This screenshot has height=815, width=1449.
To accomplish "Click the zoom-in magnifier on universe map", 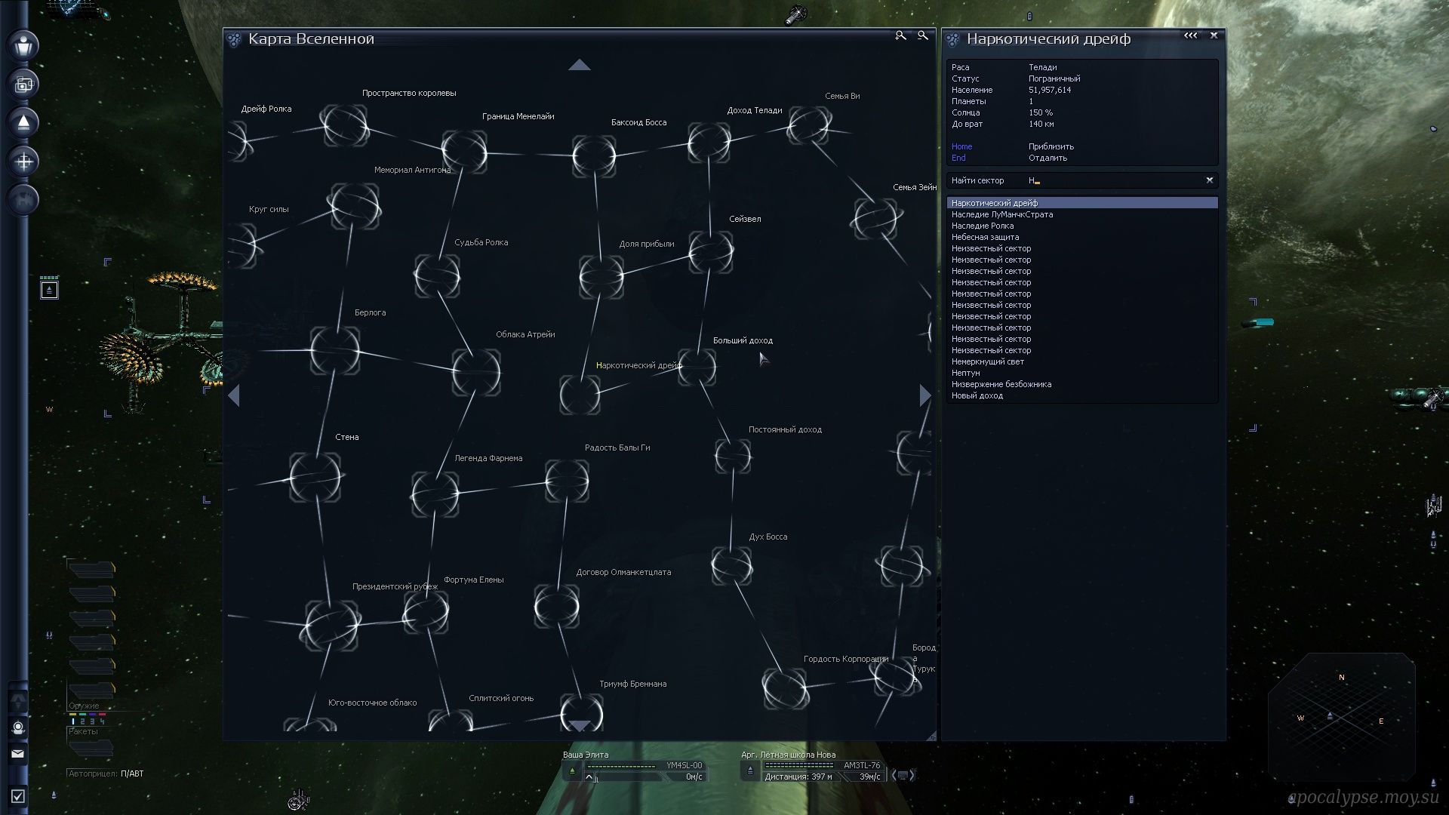I will click(x=900, y=35).
